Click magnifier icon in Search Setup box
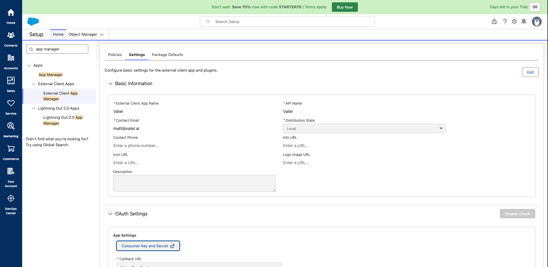This screenshot has width=548, height=267. point(208,22)
